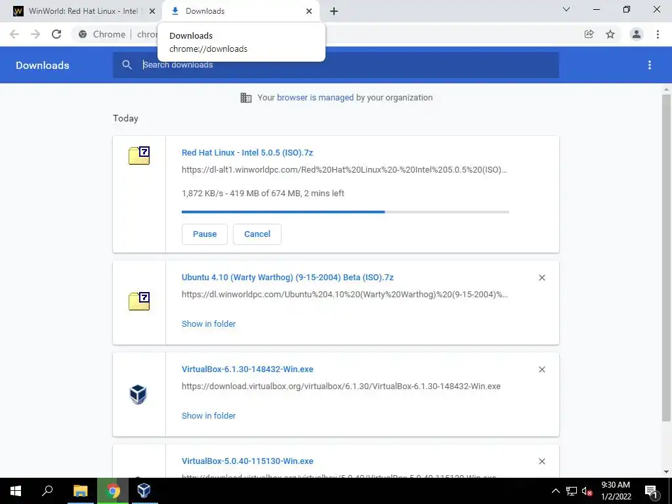The height and width of the screenshot is (504, 672).
Task: Remove VirtualBox-5.0.40 from list
Action: pos(542,461)
